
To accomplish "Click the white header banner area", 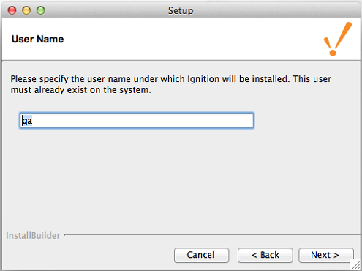I will tap(181, 39).
